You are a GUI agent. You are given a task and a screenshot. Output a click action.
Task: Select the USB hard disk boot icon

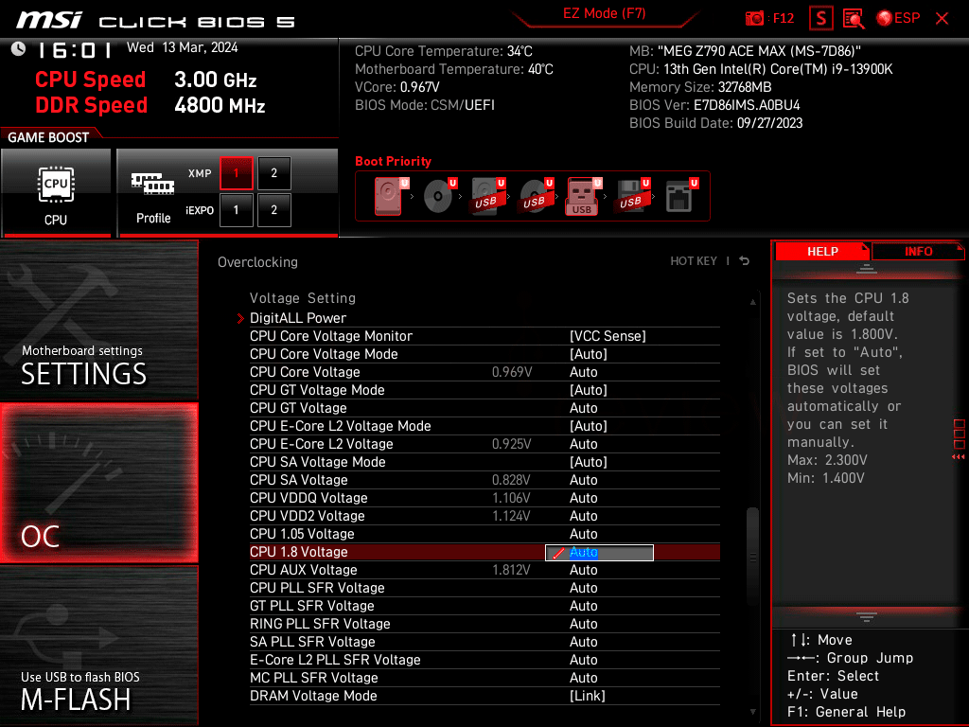coord(488,196)
